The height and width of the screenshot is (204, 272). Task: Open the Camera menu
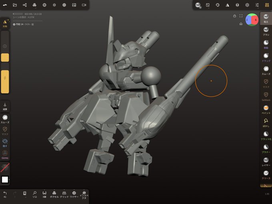[x=84, y=5]
